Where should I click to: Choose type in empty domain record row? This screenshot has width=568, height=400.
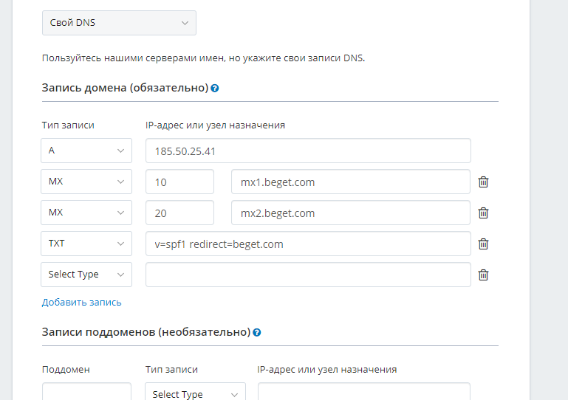86,275
